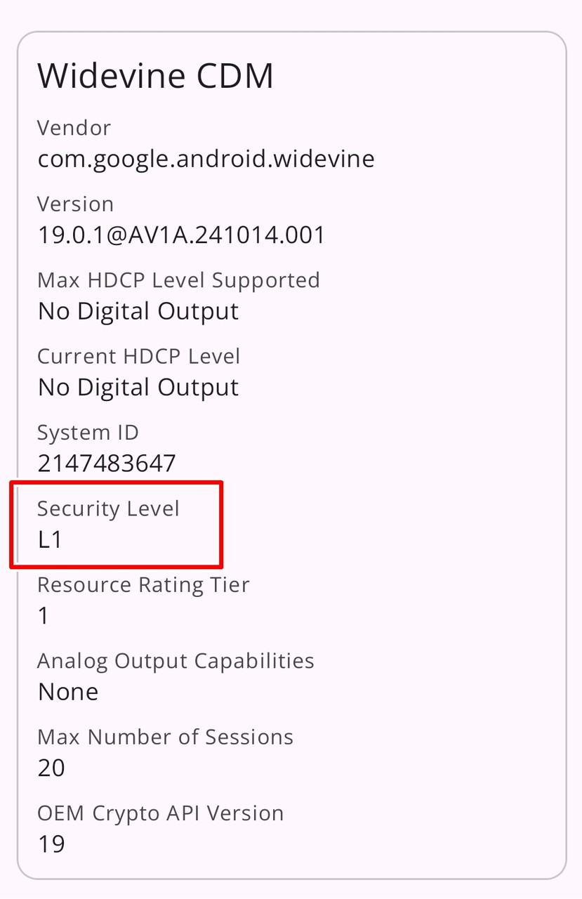Click the L1 security level value

point(51,539)
